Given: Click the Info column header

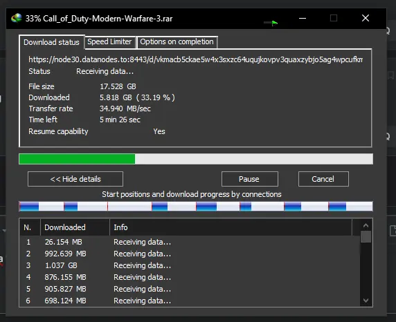Looking at the screenshot, I should pyautogui.click(x=231, y=227).
